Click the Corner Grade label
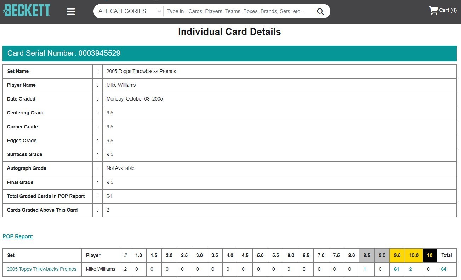 [22, 127]
